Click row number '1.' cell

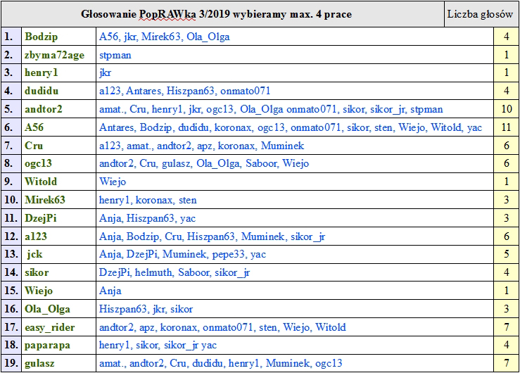(x=11, y=37)
